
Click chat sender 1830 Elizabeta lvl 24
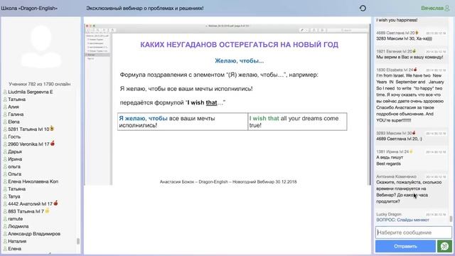click(395, 70)
